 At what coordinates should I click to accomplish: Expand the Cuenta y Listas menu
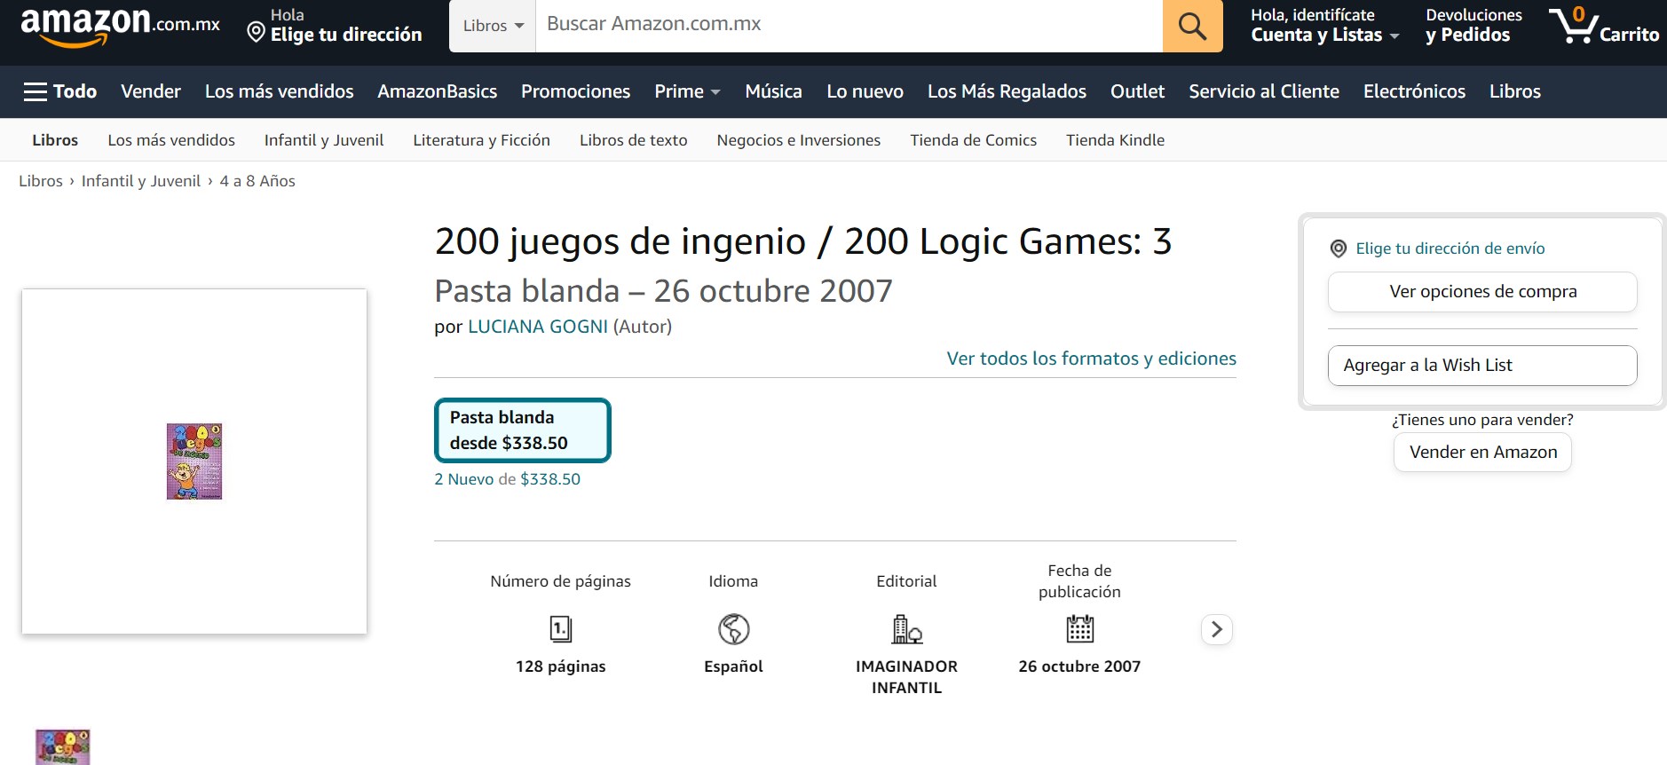coord(1324,25)
